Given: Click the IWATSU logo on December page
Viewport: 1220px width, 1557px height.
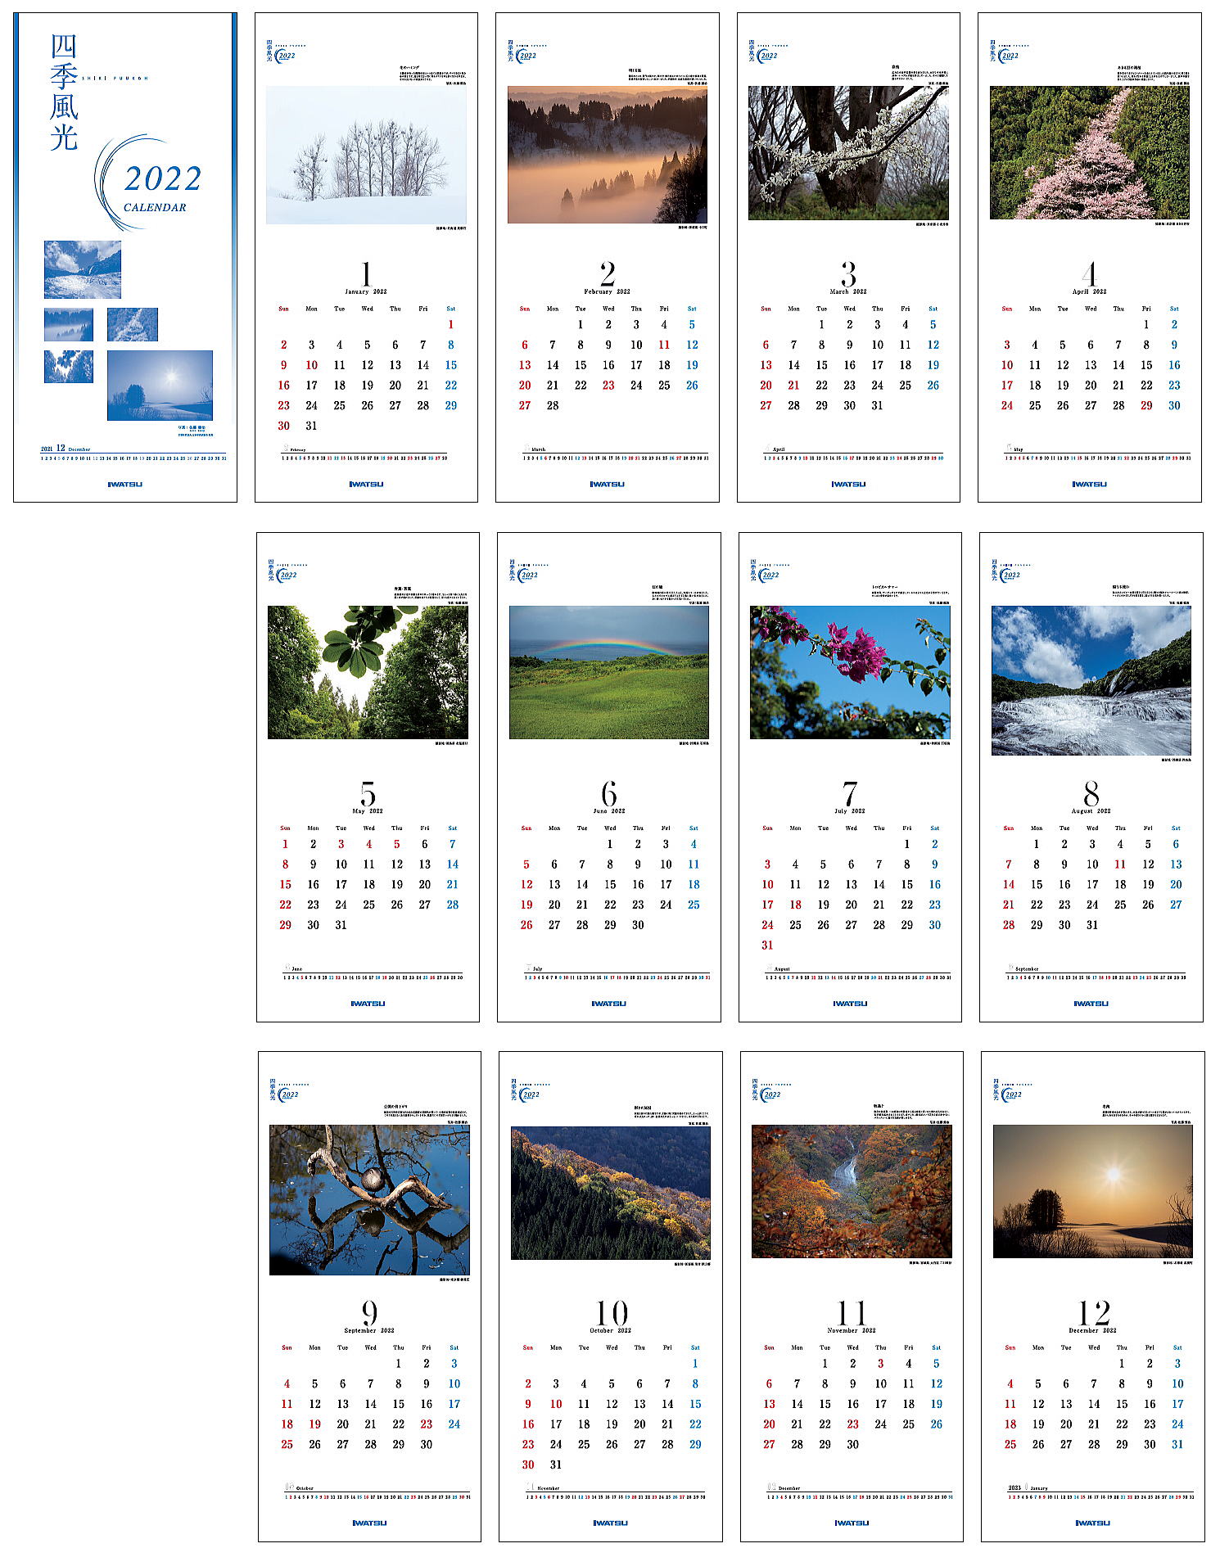Looking at the screenshot, I should 1093,1523.
